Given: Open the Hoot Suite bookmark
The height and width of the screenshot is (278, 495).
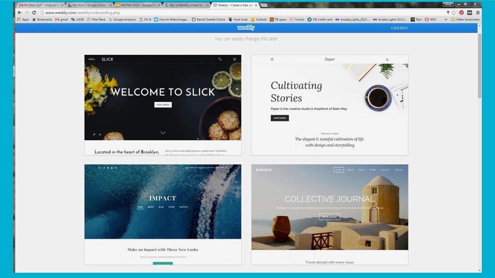Looking at the screenshot, I should pyautogui.click(x=238, y=19).
